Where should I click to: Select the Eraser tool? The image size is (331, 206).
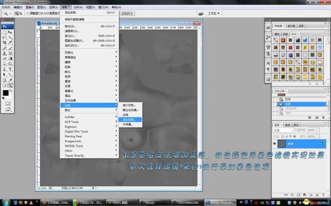pyautogui.click(x=4, y=58)
